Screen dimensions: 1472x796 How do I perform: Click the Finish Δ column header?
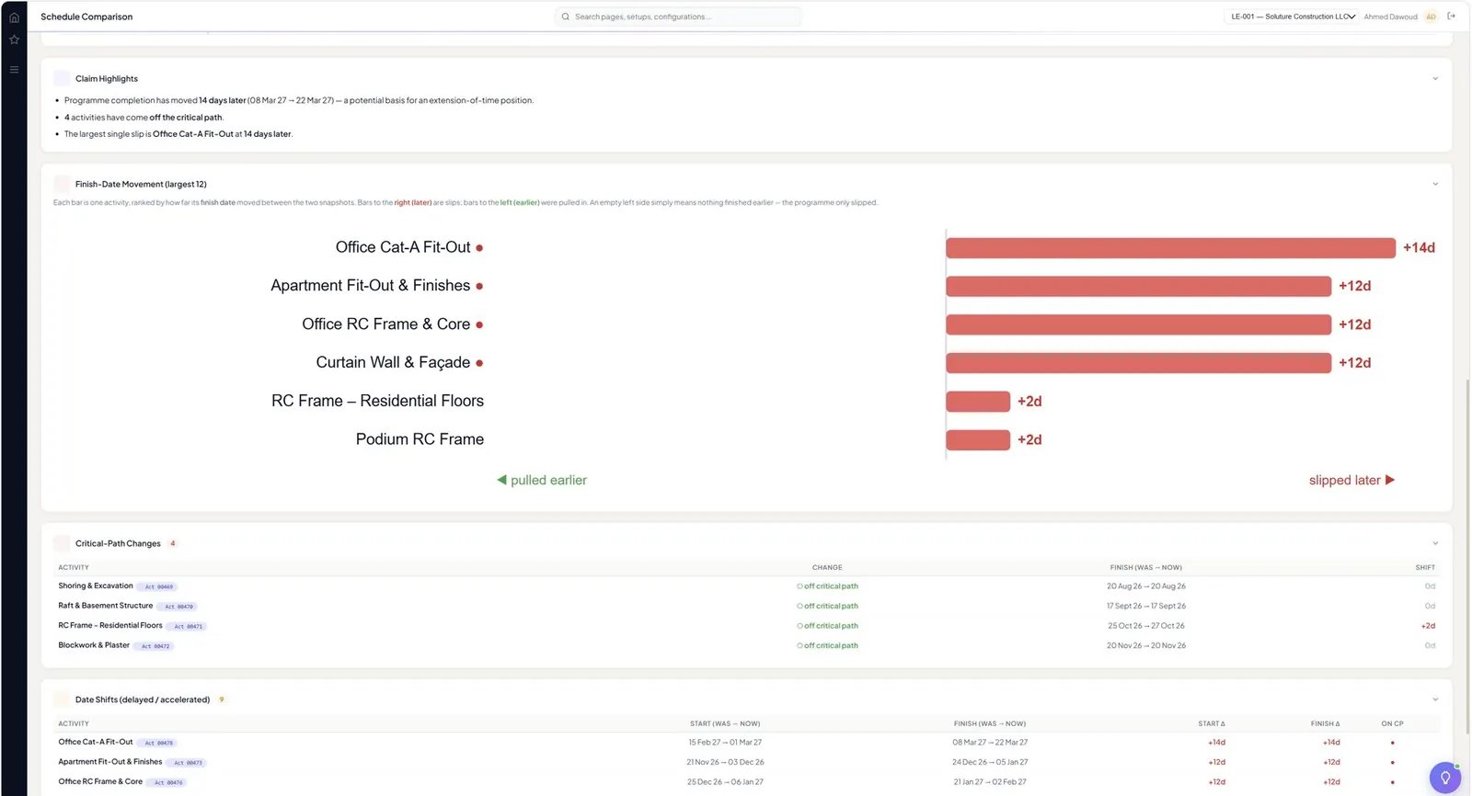(1325, 724)
